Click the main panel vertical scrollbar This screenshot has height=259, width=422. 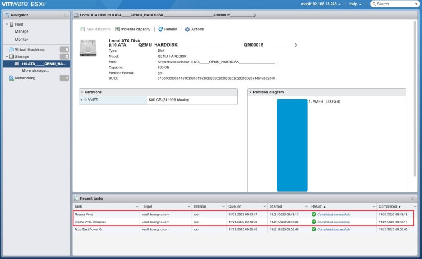[x=415, y=99]
